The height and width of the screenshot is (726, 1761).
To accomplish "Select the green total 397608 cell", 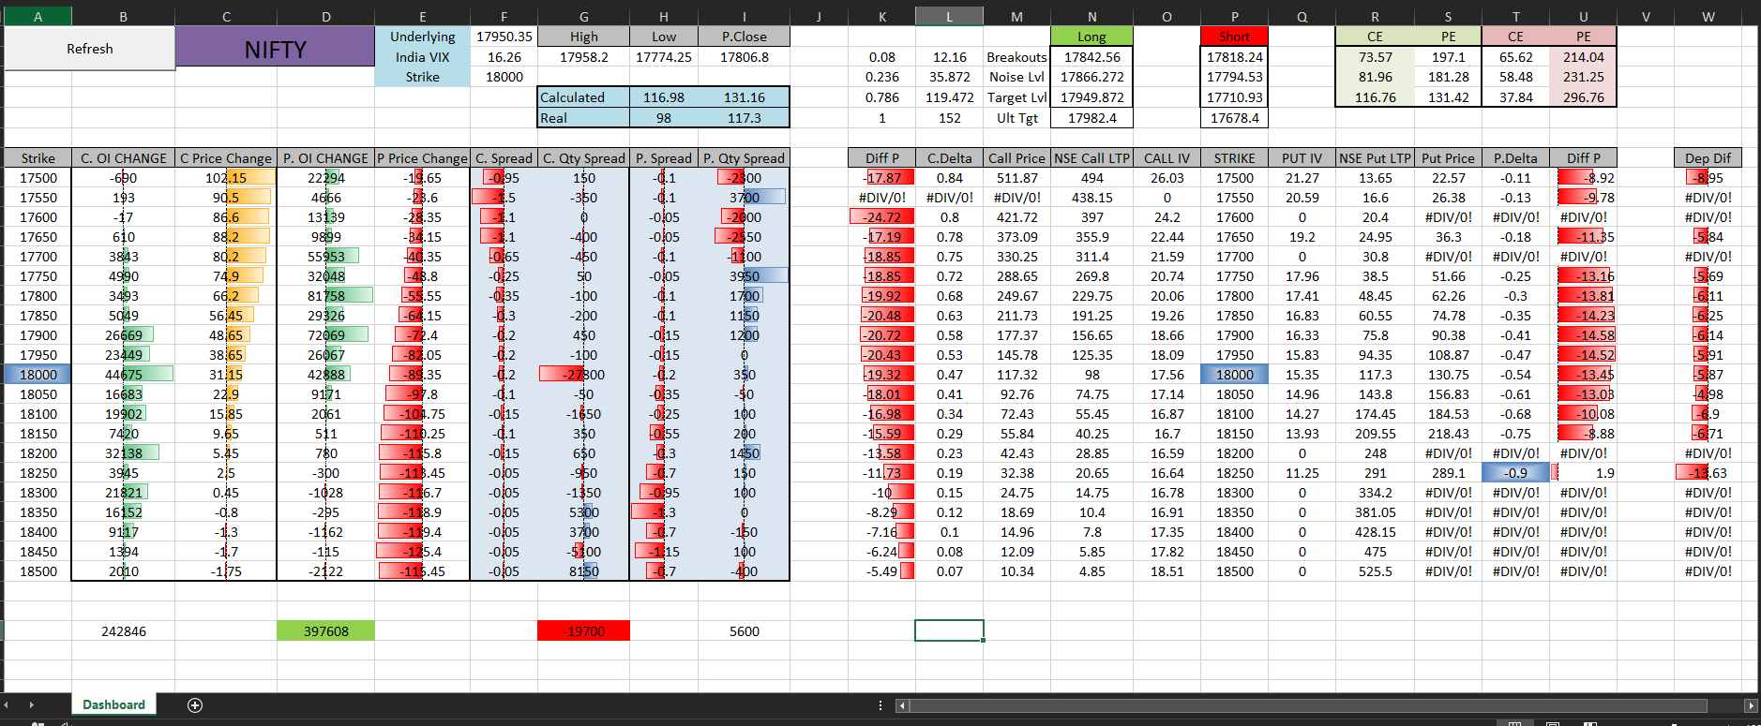I will pos(325,631).
